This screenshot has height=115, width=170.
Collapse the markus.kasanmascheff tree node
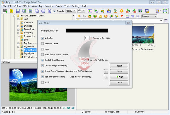(x=15, y=16)
